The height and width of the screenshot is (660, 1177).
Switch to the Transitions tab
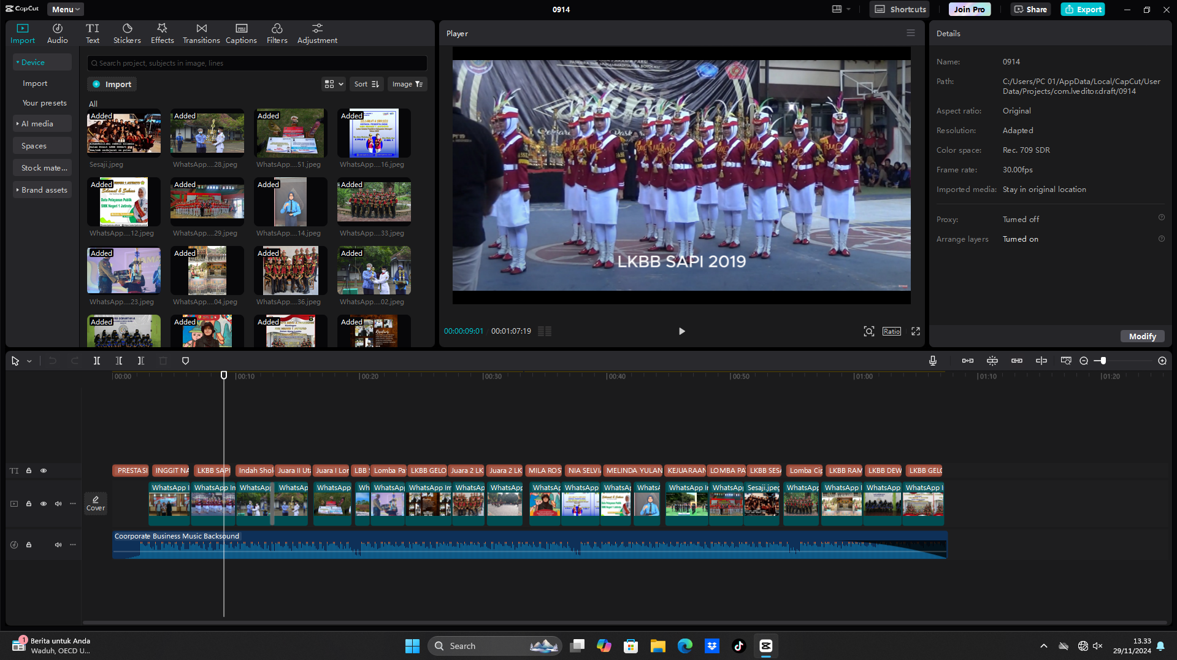(201, 33)
